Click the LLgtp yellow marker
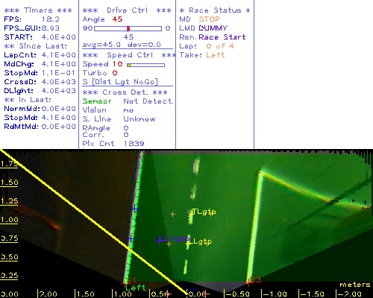 click(x=199, y=241)
